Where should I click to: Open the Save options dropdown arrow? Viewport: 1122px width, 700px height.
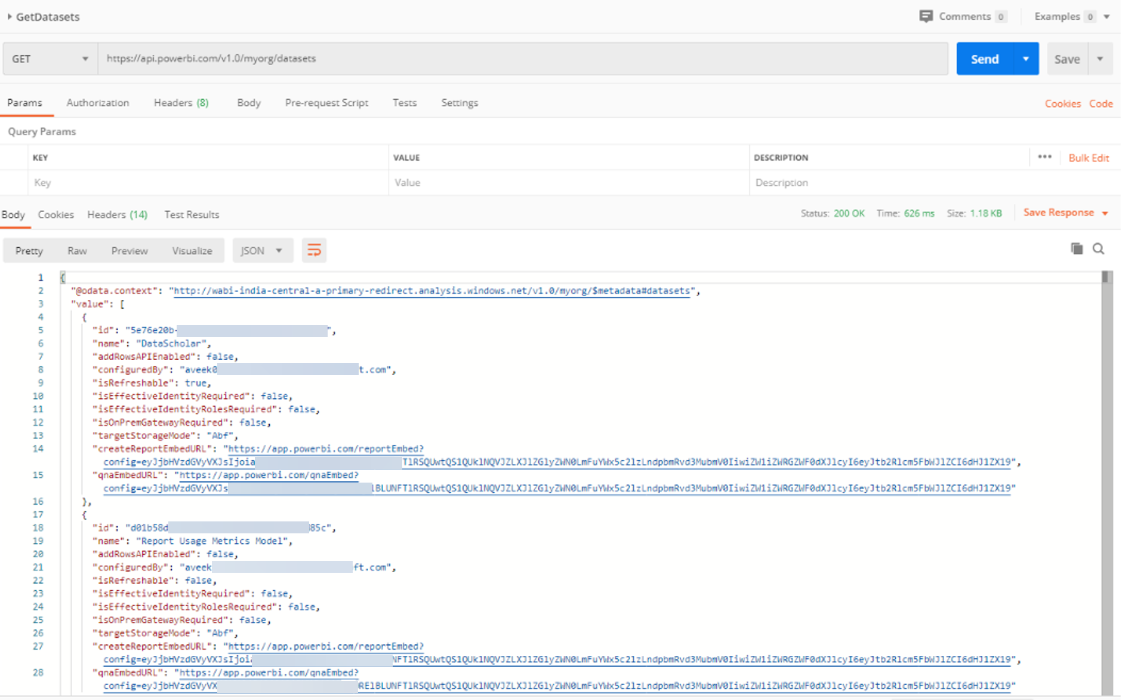click(x=1100, y=59)
